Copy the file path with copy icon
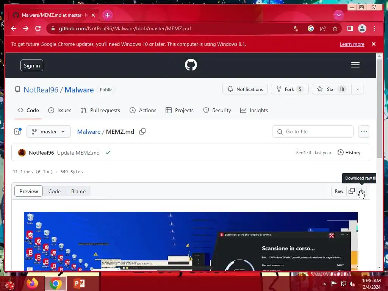The width and height of the screenshot is (388, 291). 142,131
